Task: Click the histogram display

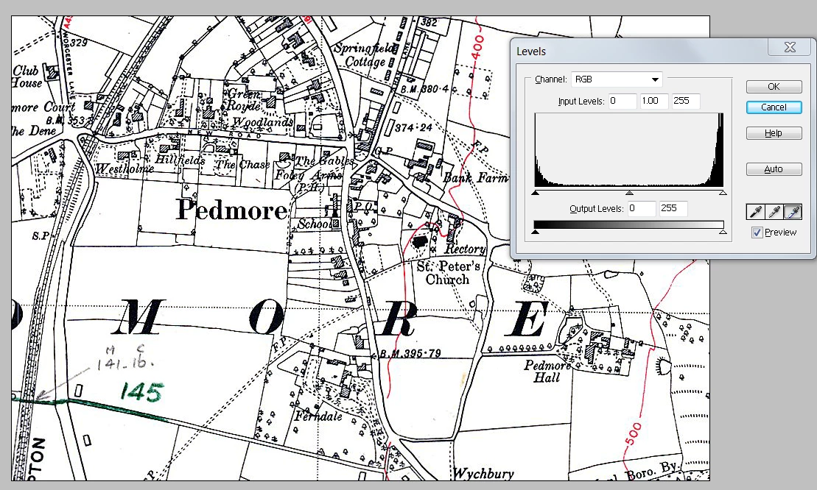Action: point(629,150)
